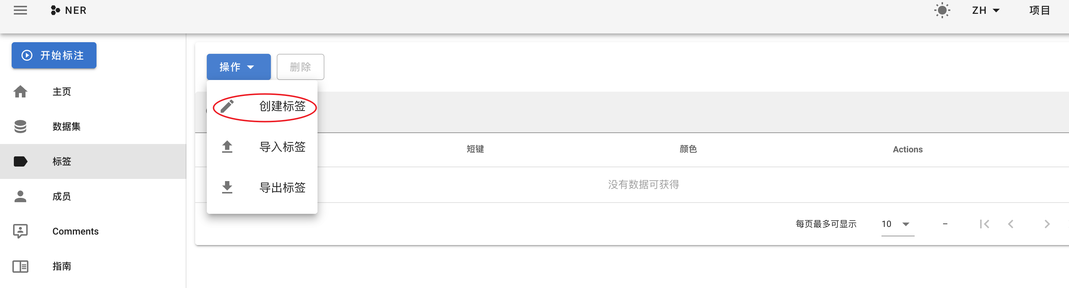Viewport: 1069px width, 288px height.
Task: Click the person icon beside 成员
Action: pyautogui.click(x=20, y=196)
